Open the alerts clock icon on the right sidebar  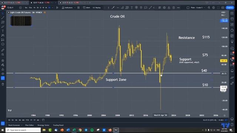[x=232, y=19]
